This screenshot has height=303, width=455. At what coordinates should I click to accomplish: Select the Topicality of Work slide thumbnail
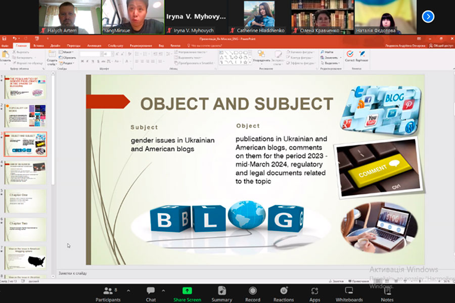(x=25, y=116)
